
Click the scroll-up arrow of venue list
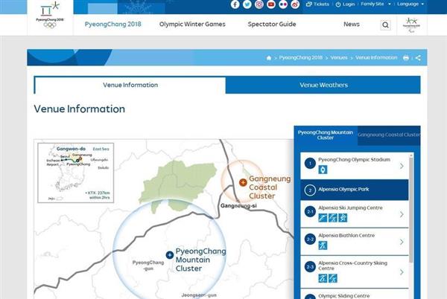(410, 155)
